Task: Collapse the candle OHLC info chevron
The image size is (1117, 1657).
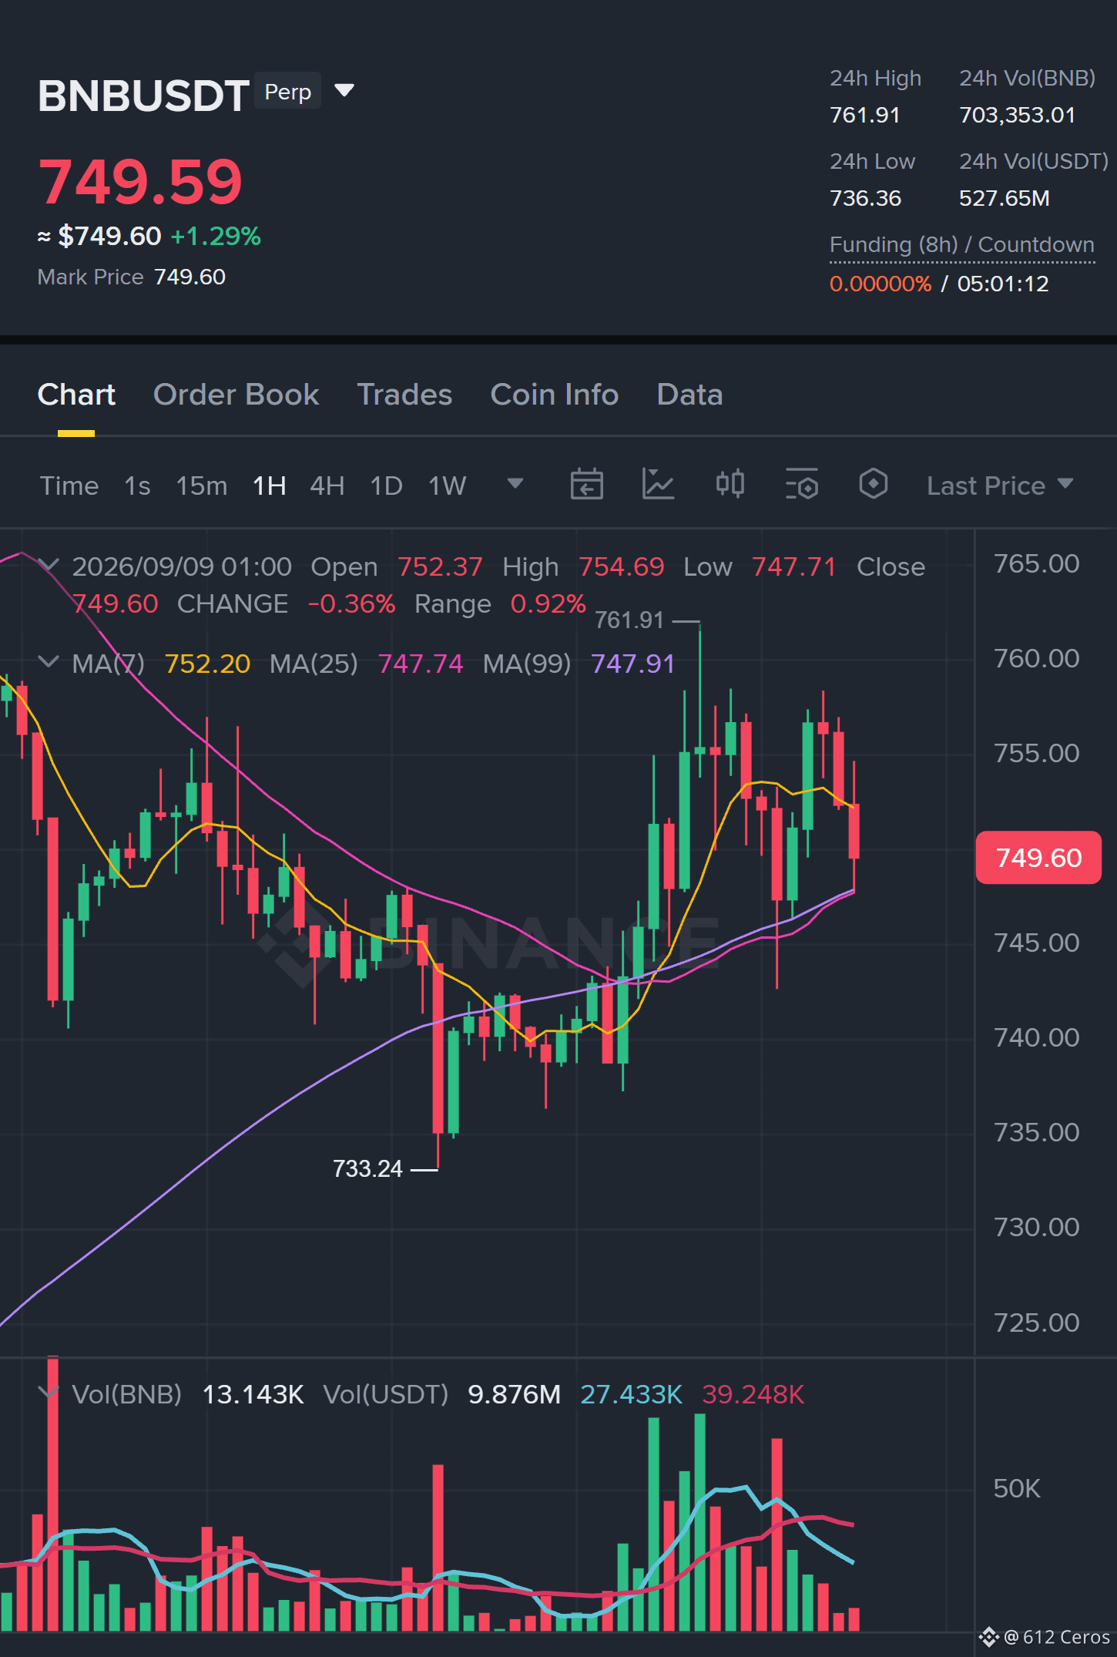Action: (x=49, y=566)
